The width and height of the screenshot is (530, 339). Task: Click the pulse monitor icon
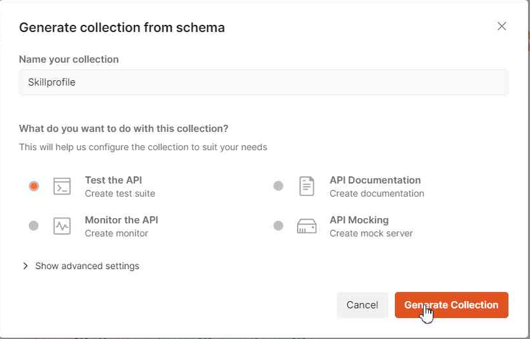[62, 226]
